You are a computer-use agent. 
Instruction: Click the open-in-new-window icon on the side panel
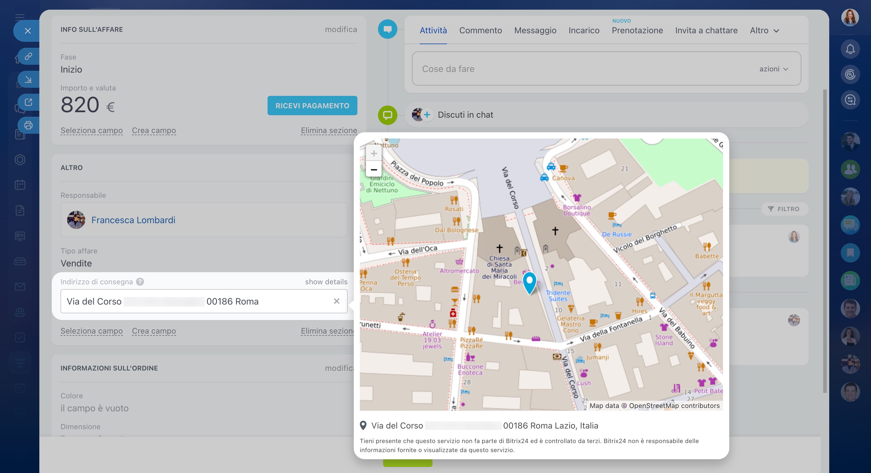28,102
